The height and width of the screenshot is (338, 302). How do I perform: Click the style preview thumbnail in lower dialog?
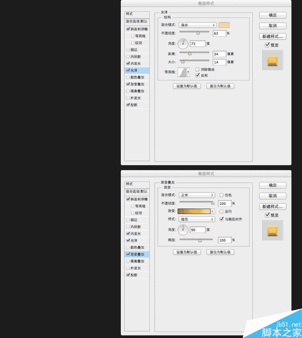tap(272, 230)
